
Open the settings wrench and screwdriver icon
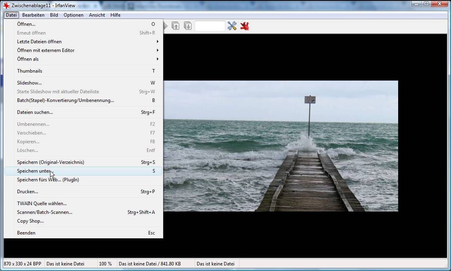click(x=232, y=26)
